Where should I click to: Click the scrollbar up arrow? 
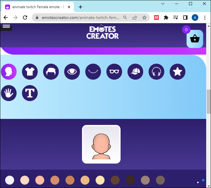pos(209,26)
